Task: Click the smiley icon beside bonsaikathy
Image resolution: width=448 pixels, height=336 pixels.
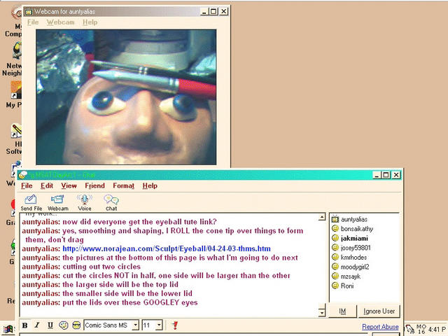Action: [x=335, y=229]
